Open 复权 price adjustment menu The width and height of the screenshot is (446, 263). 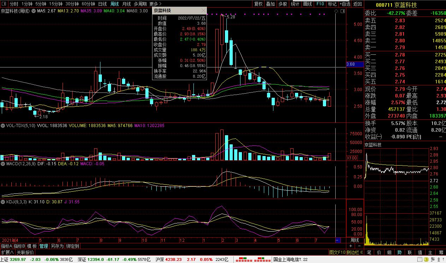259,4
